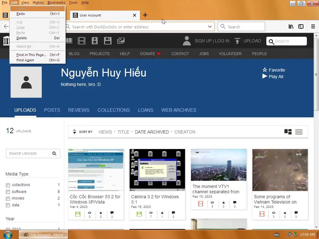Sort uploads by VIEWS
Screen dimensions: 319x239
click(x=105, y=132)
